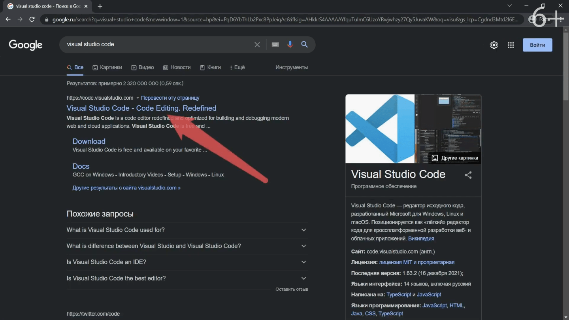
Task: Click https://twitter.com/code result URL
Action: point(93,314)
